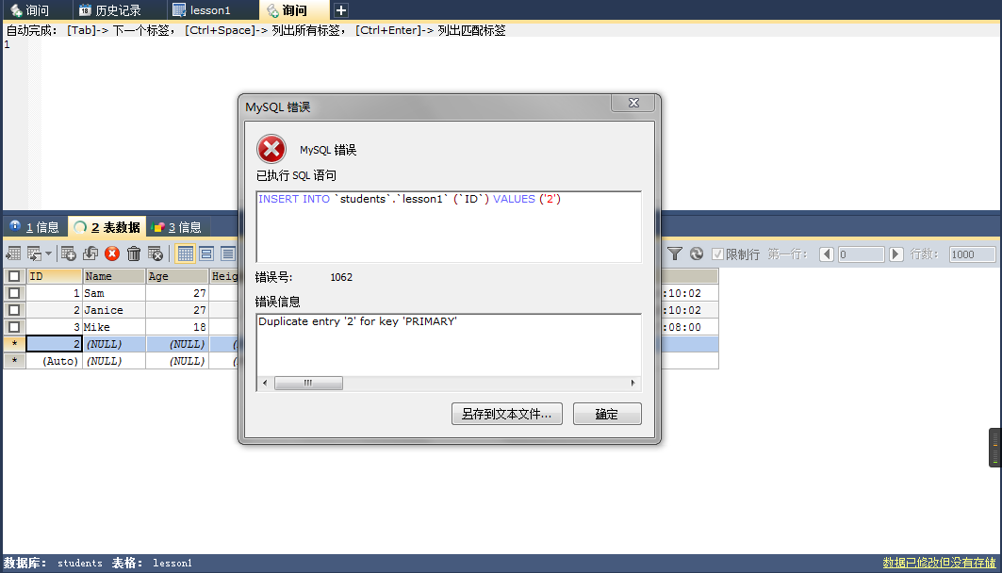Screen dimensions: 1002x573
Task: Open dropdown arrow beside copy data icon
Action: coord(49,254)
